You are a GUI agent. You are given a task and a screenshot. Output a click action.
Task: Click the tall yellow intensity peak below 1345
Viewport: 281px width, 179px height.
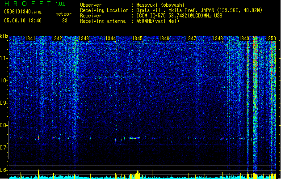click(138, 175)
